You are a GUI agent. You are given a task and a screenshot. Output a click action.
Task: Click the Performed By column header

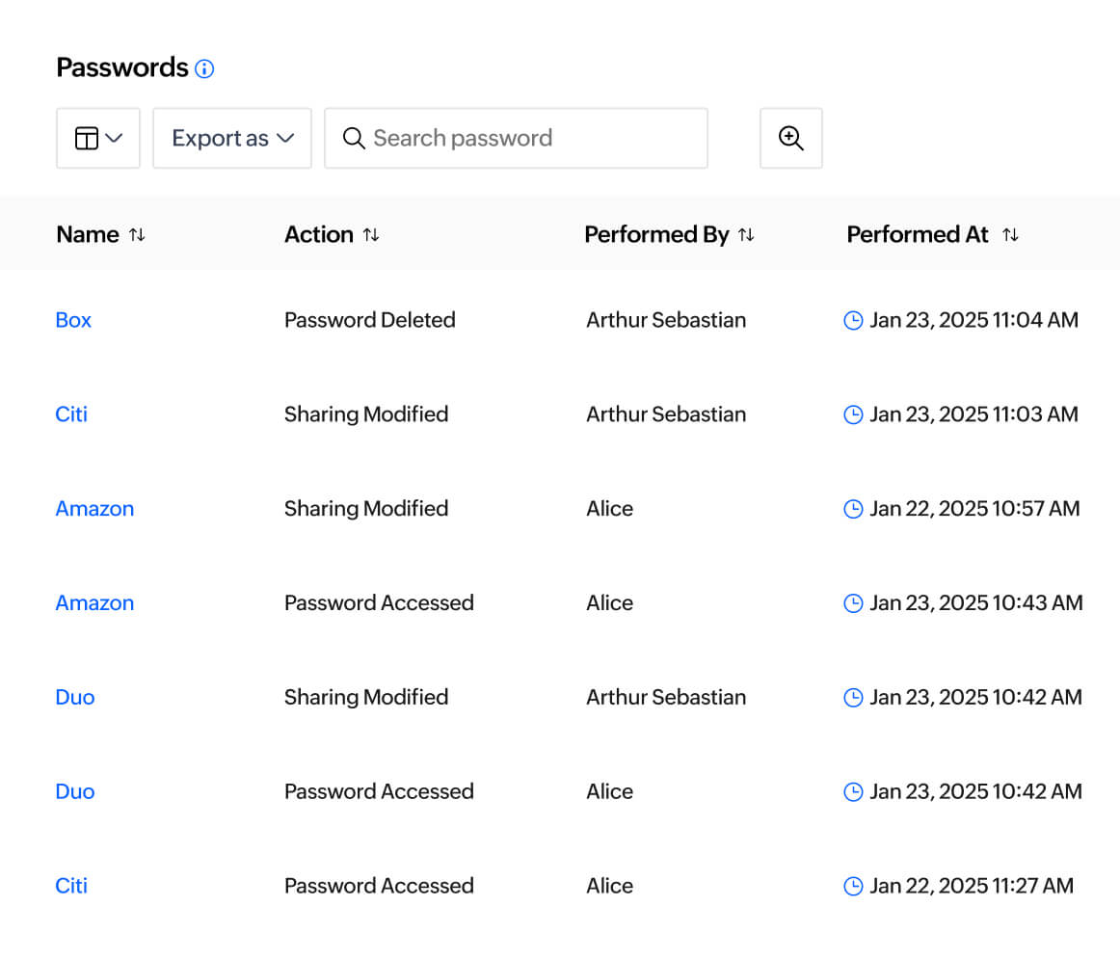(x=657, y=234)
